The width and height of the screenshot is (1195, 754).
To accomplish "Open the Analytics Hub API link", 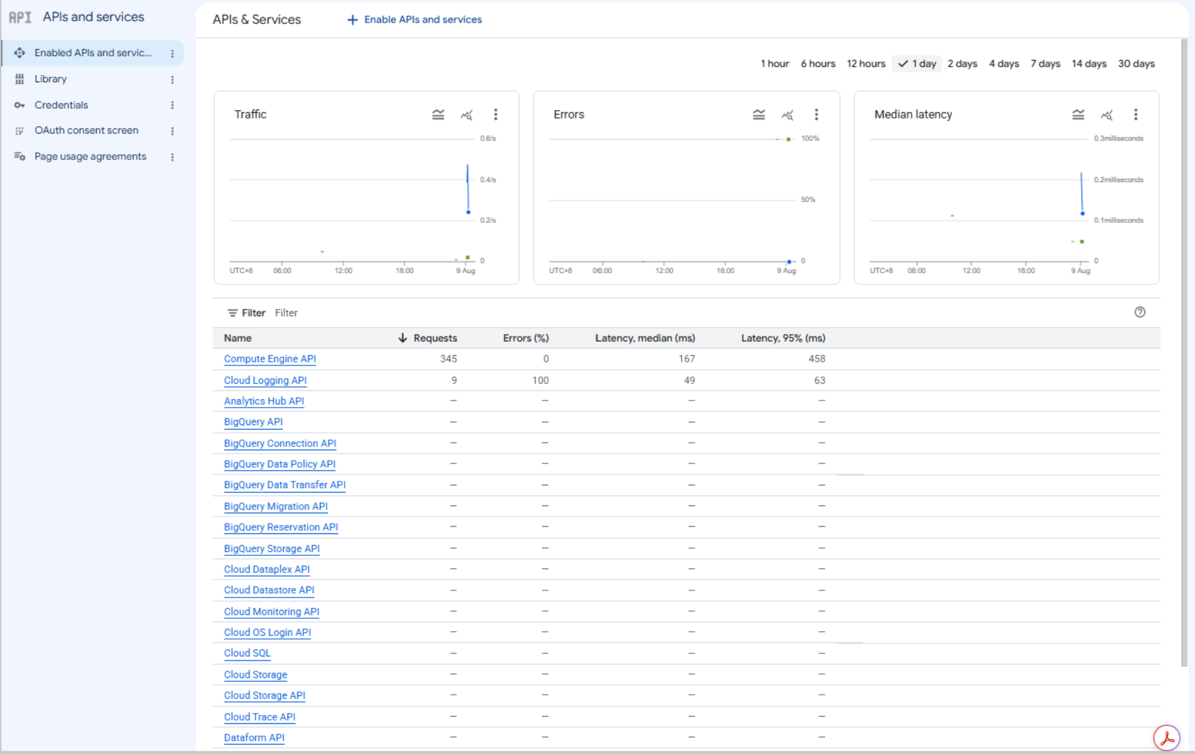I will pyautogui.click(x=264, y=402).
